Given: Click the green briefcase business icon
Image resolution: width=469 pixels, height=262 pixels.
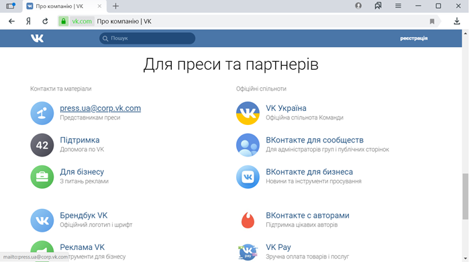Looking at the screenshot, I should [x=42, y=177].
